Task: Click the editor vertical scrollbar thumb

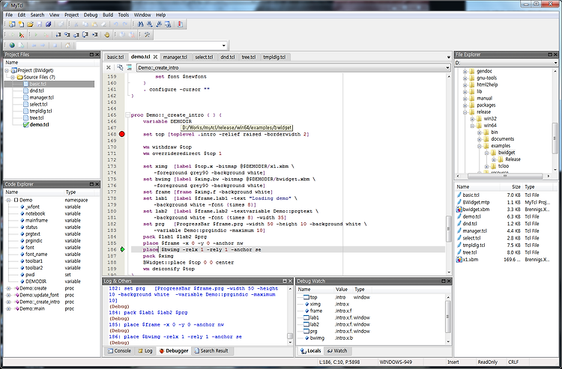Action: click(x=448, y=229)
